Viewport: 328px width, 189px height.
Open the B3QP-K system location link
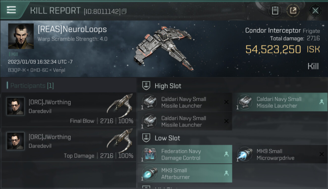tap(17, 70)
